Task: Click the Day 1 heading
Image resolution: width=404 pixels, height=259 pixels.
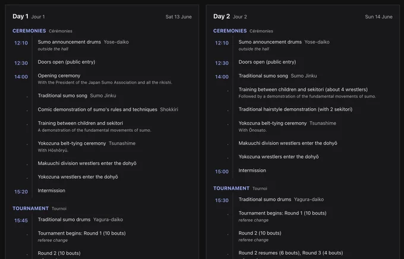Action: [x=20, y=17]
